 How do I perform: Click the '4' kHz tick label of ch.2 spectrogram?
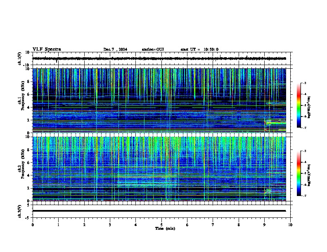[28, 175]
